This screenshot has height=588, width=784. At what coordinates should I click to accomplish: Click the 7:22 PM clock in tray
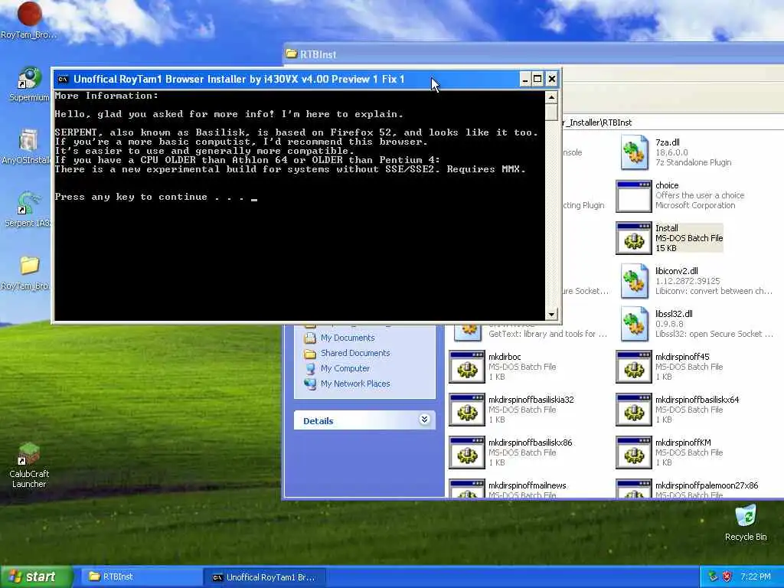[755, 577]
